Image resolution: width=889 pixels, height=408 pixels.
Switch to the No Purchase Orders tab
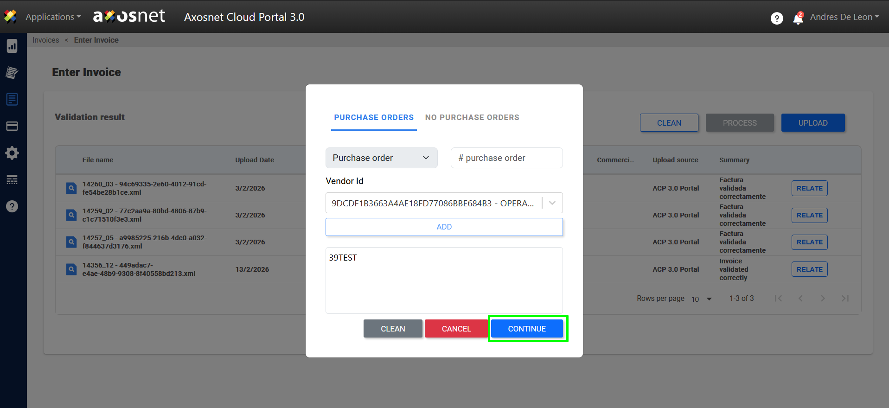472,118
